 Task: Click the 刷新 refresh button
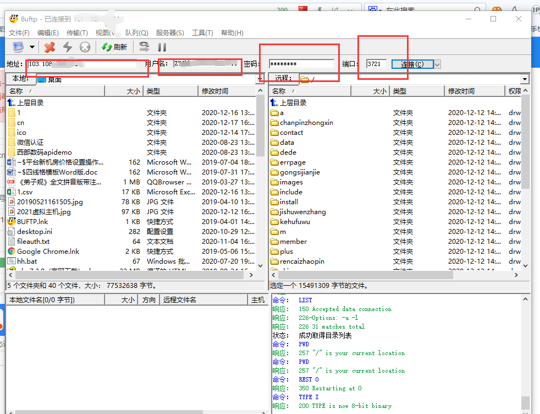[114, 47]
